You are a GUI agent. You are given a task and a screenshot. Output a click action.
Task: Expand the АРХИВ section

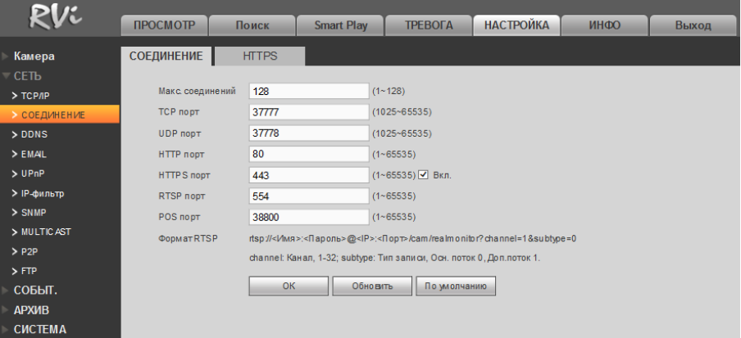click(x=31, y=310)
